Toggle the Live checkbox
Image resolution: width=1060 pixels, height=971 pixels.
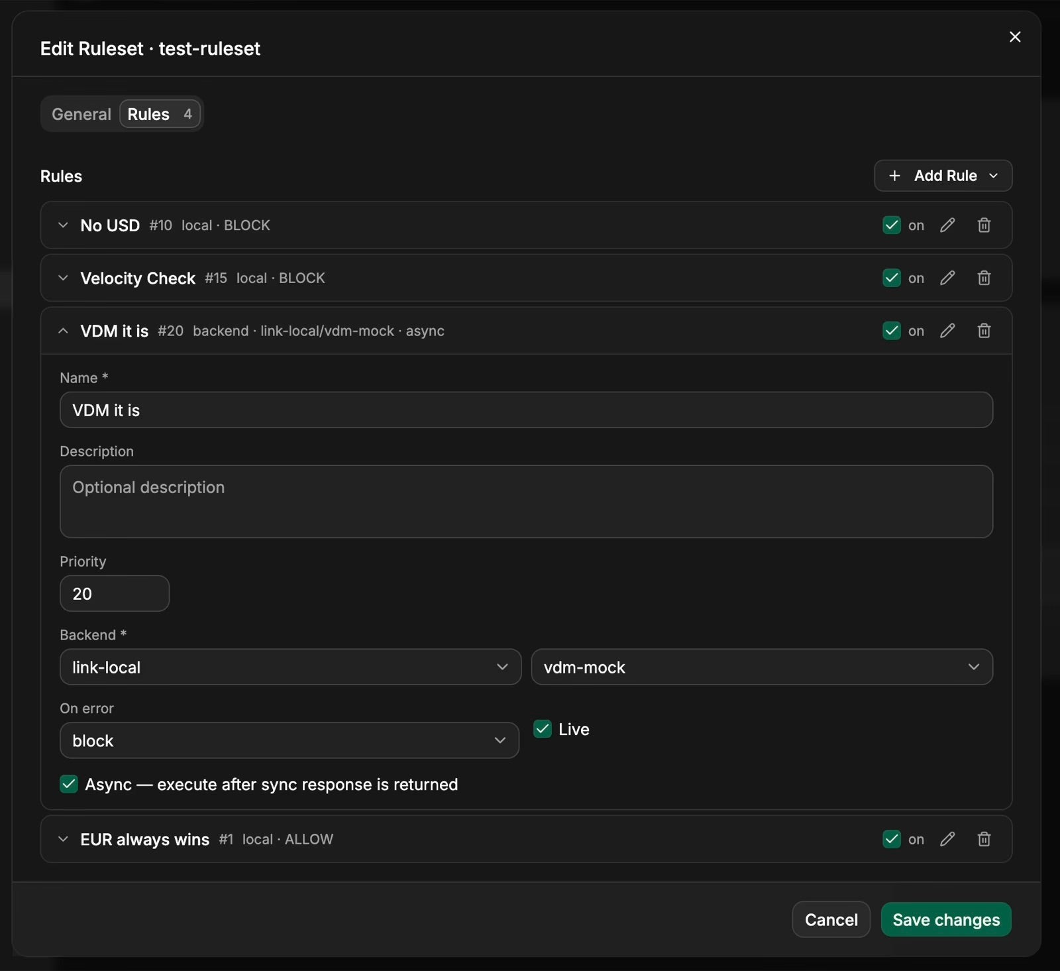tap(543, 729)
